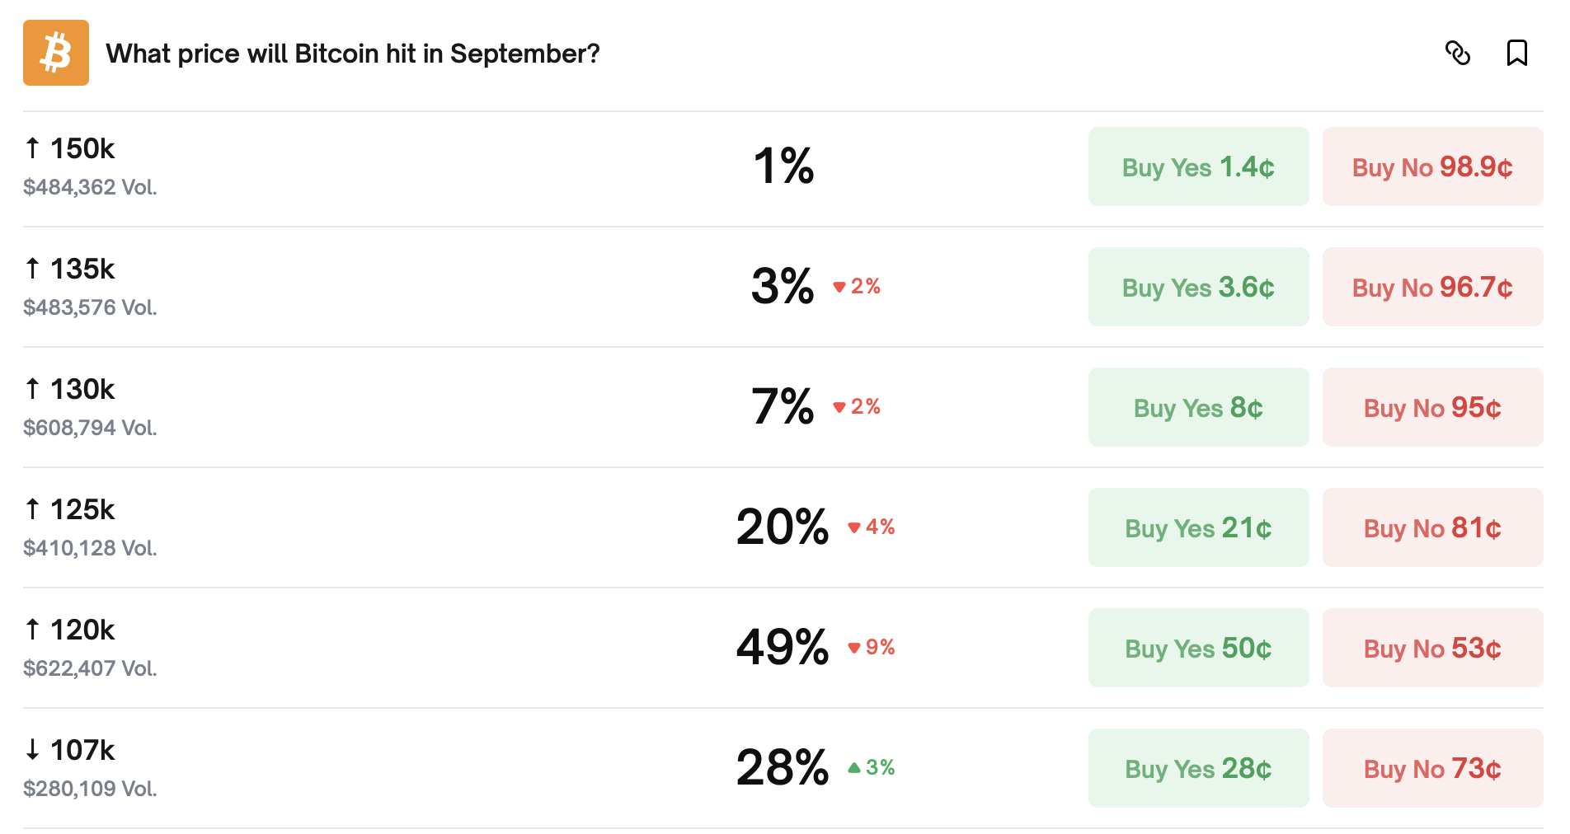
Task: Select Buy No 95¢ for 130k
Action: pos(1431,408)
